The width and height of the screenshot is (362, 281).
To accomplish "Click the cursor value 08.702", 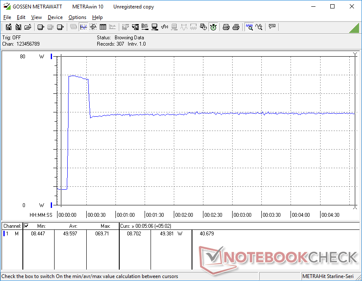I will pos(134,234).
